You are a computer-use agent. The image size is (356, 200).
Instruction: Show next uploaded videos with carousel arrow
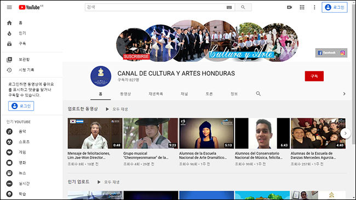(x=346, y=133)
